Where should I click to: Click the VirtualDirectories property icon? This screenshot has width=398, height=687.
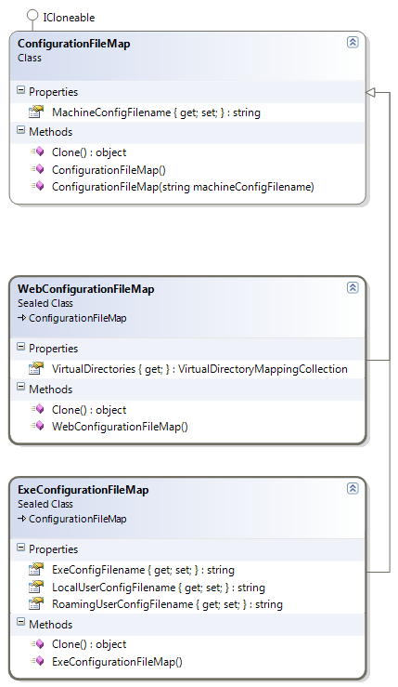36,369
